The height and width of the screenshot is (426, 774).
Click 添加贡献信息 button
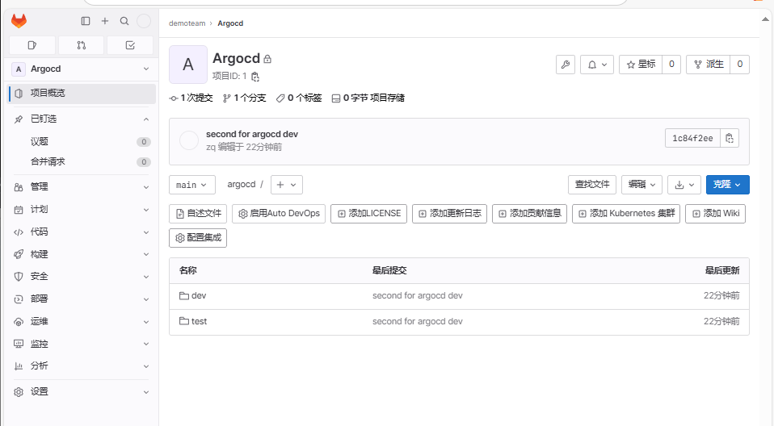pos(530,214)
